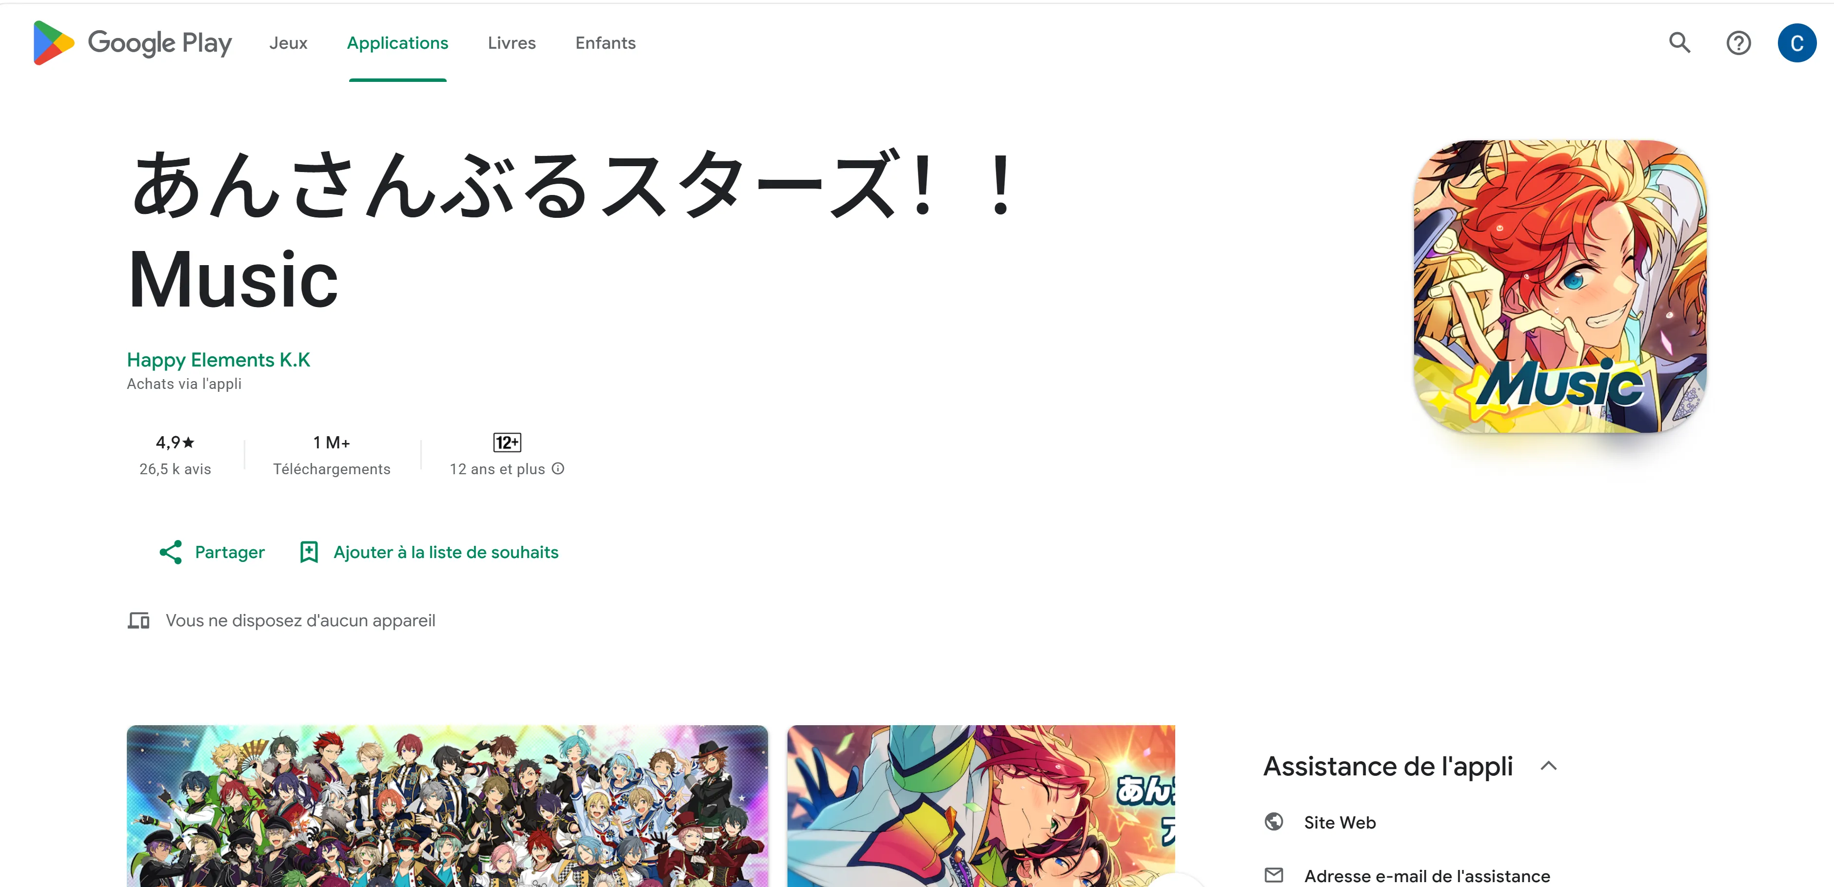Screen dimensions: 1834x887
Task: Click the Music app icon artwork
Action: pos(1560,286)
